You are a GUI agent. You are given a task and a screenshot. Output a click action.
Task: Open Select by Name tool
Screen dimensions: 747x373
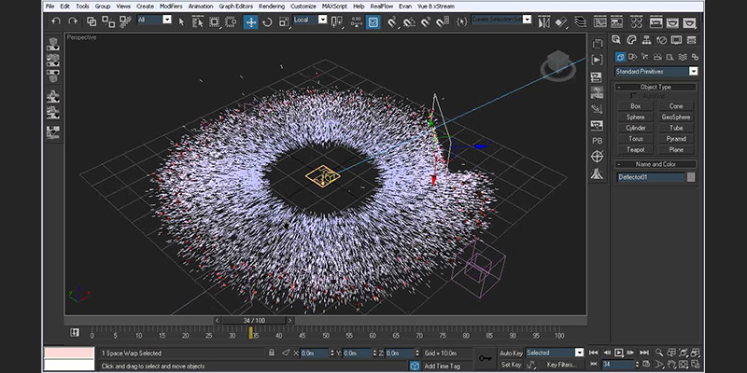click(198, 21)
